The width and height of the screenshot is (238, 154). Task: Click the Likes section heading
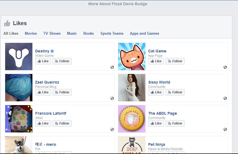[x=20, y=23]
